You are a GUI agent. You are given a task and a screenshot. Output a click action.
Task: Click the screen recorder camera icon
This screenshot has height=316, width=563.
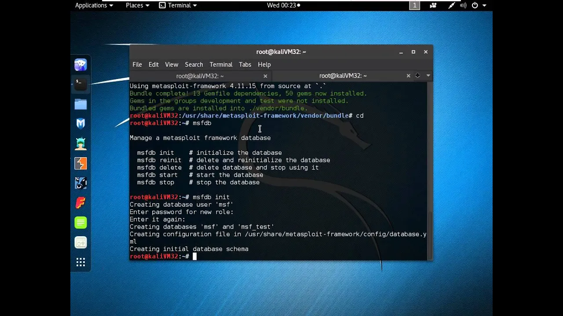pyautogui.click(x=433, y=5)
